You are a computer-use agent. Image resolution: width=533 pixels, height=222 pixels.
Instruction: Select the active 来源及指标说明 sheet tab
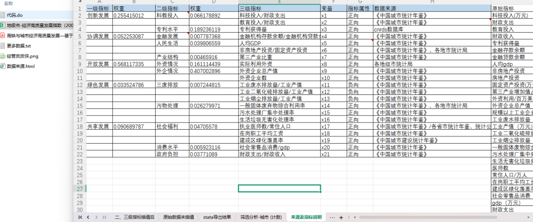306,217
